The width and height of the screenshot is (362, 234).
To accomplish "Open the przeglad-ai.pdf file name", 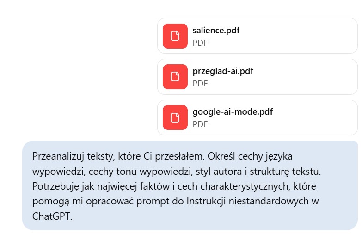I will coord(223,71).
